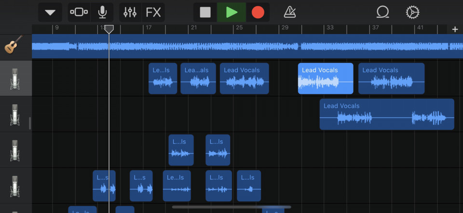Select the guitar audio region
Viewport: 463px width, 213px height.
(247, 47)
